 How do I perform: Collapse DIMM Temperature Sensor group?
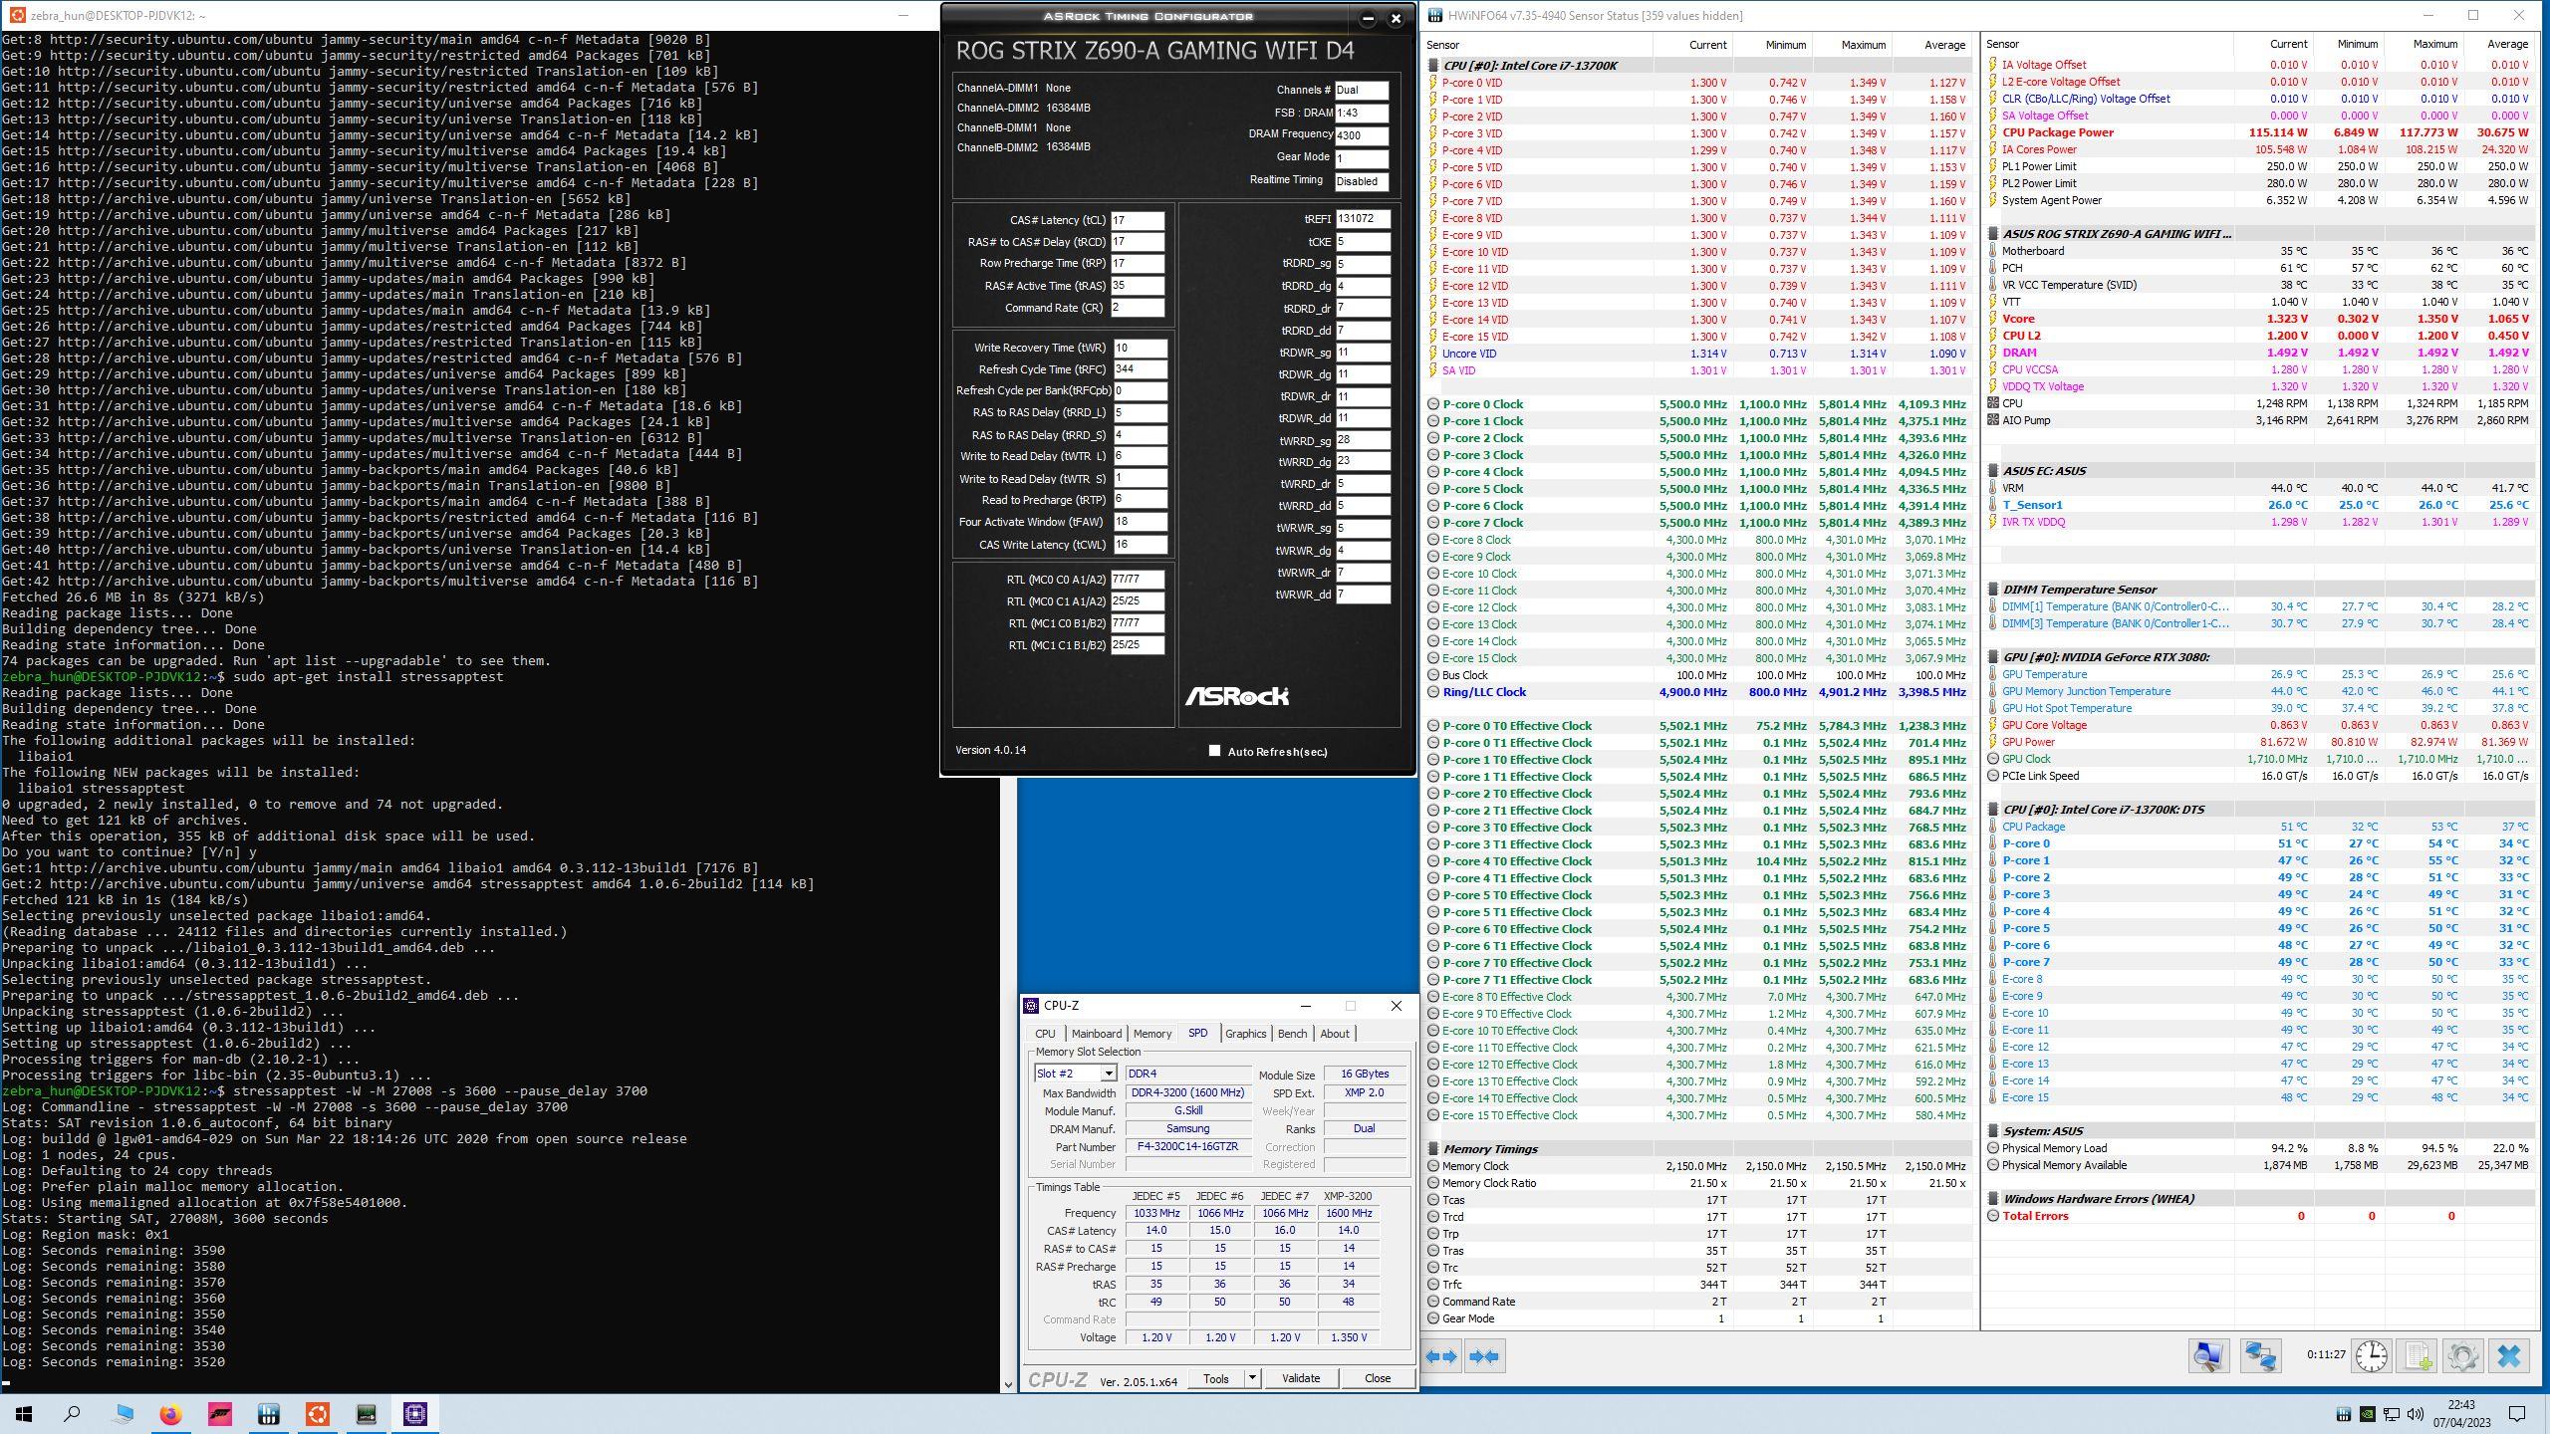(1993, 590)
